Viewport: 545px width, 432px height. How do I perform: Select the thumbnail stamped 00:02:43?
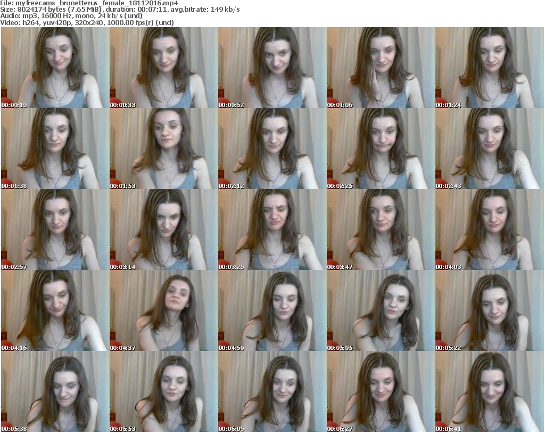(490, 149)
